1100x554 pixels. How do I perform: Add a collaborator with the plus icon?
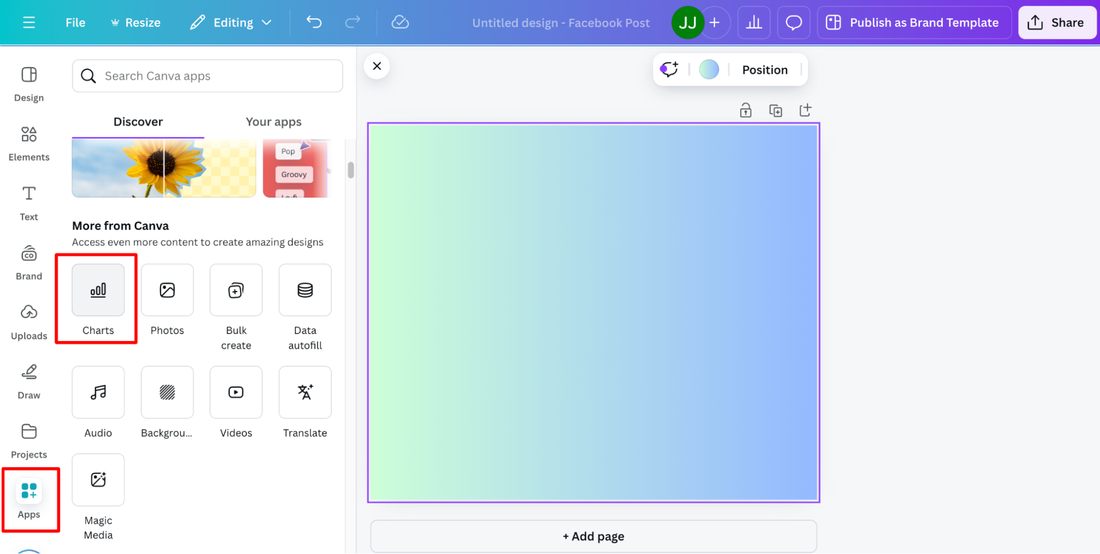tap(714, 23)
